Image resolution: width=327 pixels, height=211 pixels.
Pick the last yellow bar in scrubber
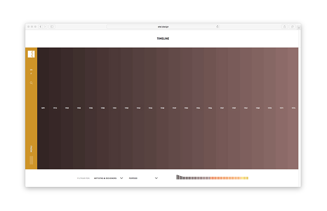248,178
